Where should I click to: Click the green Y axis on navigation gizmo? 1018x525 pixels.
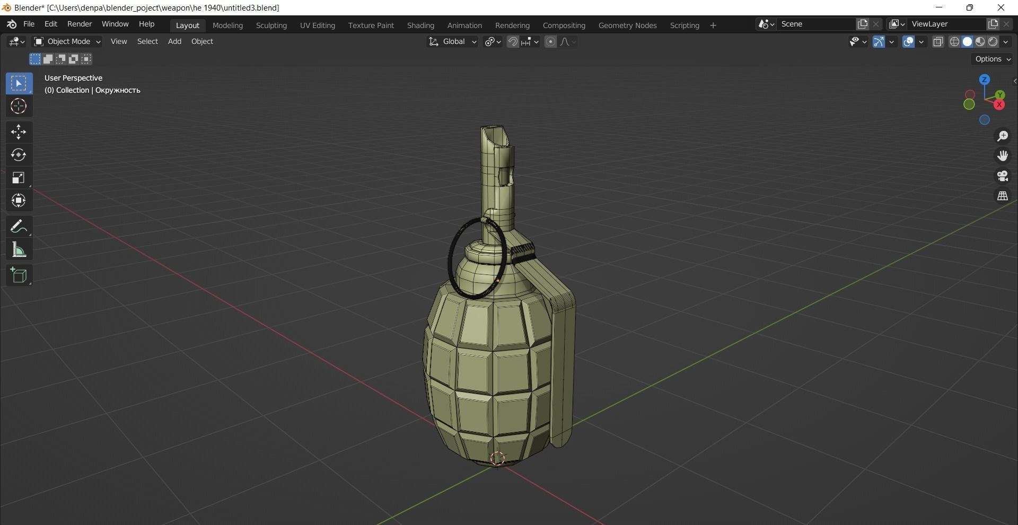1000,95
